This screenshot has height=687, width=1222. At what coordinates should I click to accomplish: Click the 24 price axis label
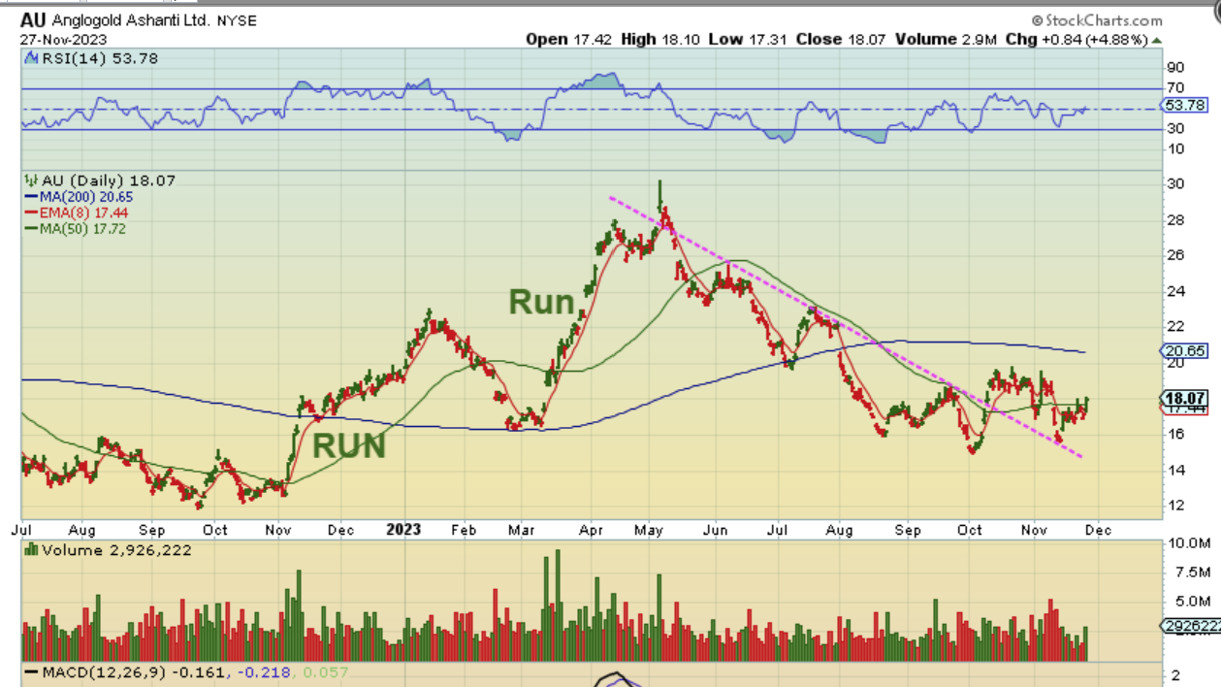tap(1174, 291)
